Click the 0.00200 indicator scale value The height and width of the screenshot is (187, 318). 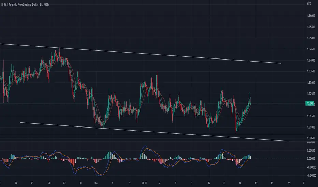pos(311,150)
